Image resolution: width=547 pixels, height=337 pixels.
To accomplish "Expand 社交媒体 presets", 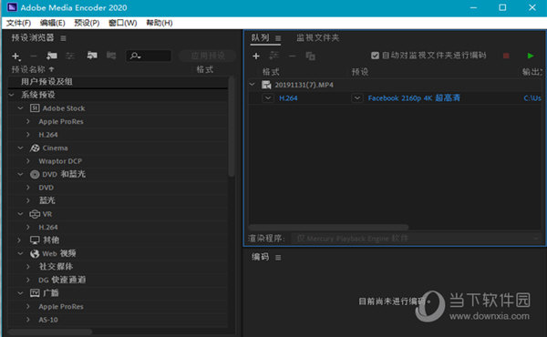I will tap(28, 267).
